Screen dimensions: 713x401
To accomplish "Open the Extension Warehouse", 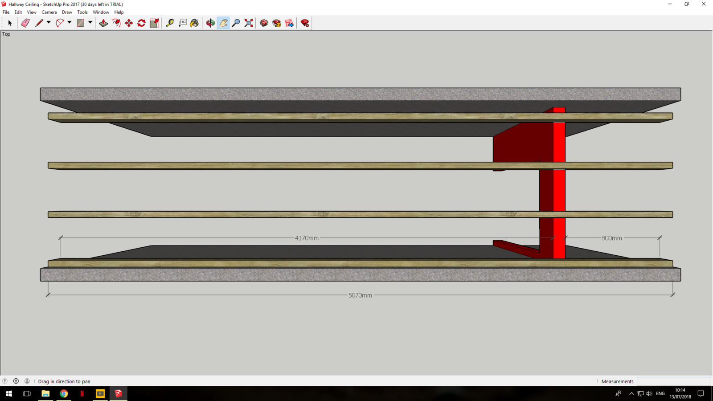I will pos(305,23).
